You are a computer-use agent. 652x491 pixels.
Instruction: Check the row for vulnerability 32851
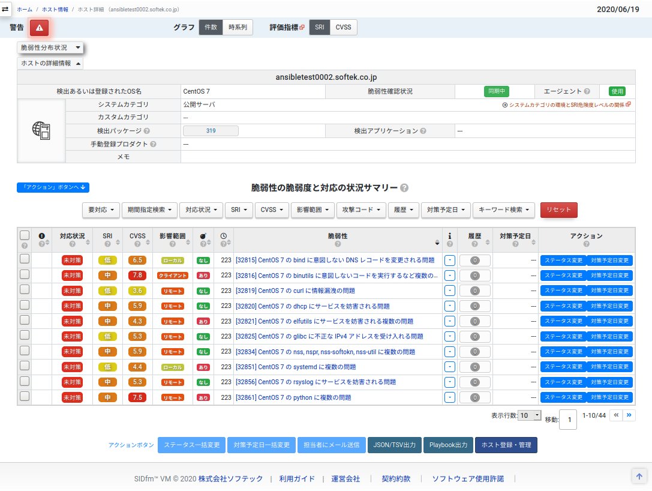click(x=25, y=366)
